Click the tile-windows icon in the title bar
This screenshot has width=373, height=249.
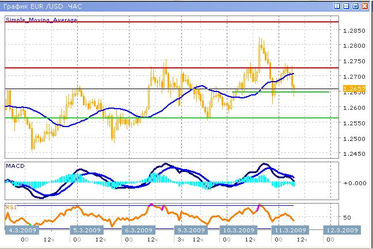tap(337, 6)
